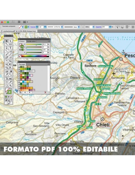Swap fill and stroke in the toolbox
Image resolution: width=135 pixels, height=175 pixels.
click(11, 89)
